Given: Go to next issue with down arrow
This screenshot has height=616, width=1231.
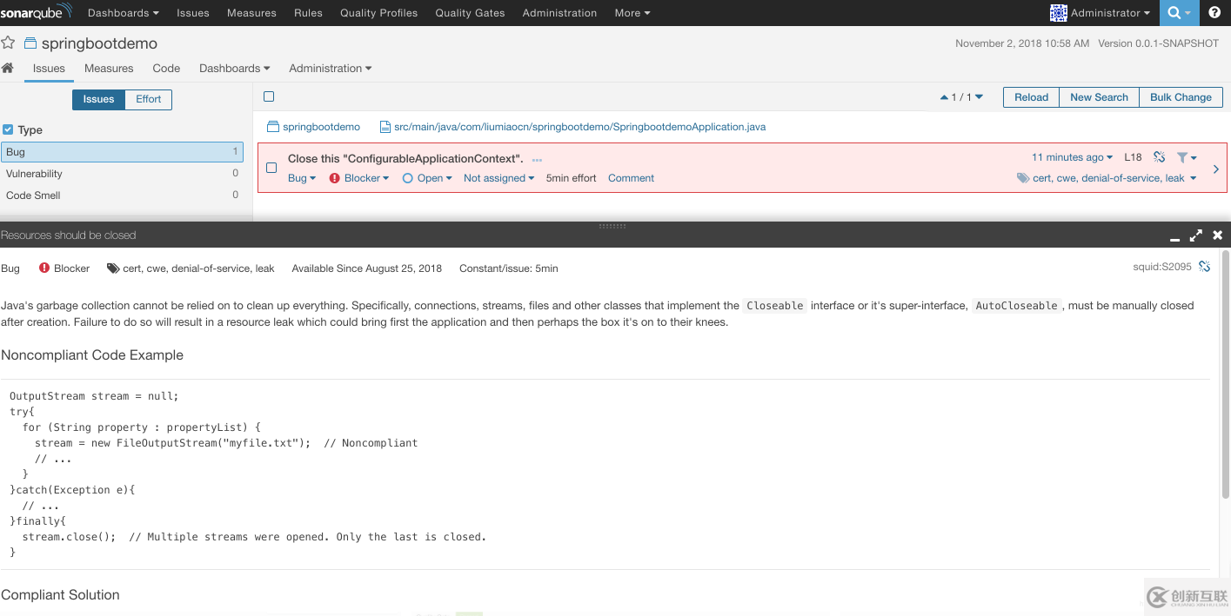Looking at the screenshot, I should 979,97.
